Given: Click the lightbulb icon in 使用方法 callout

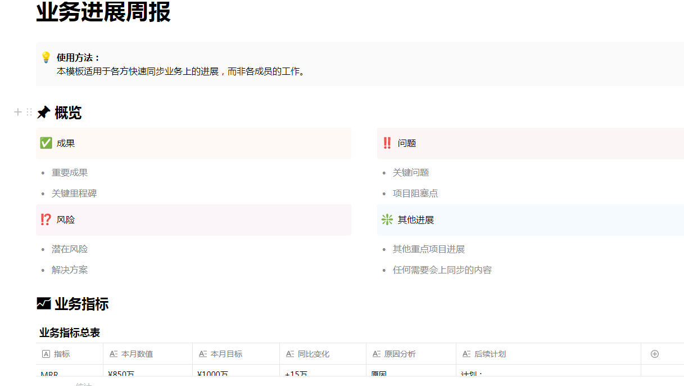Looking at the screenshot, I should (x=46, y=57).
